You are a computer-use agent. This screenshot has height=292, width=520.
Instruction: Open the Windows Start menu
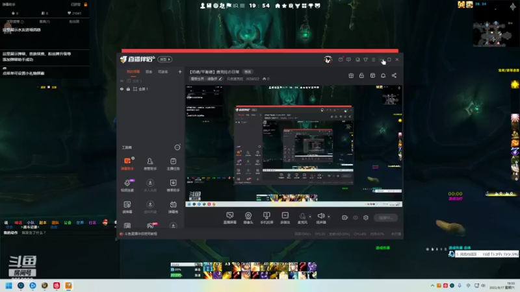pos(9,286)
